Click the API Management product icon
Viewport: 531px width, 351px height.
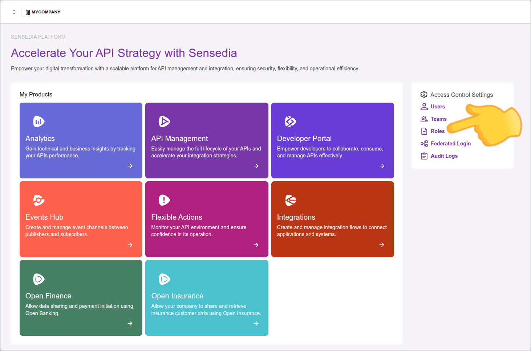pyautogui.click(x=164, y=121)
